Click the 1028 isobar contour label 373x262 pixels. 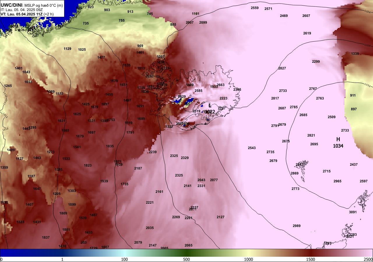click(368, 46)
